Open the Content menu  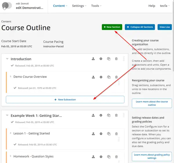pyautogui.click(x=60, y=6)
